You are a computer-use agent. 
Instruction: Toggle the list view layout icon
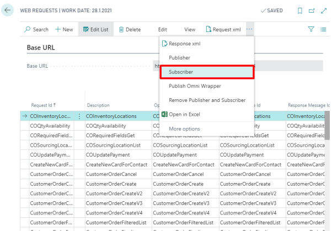point(323,29)
